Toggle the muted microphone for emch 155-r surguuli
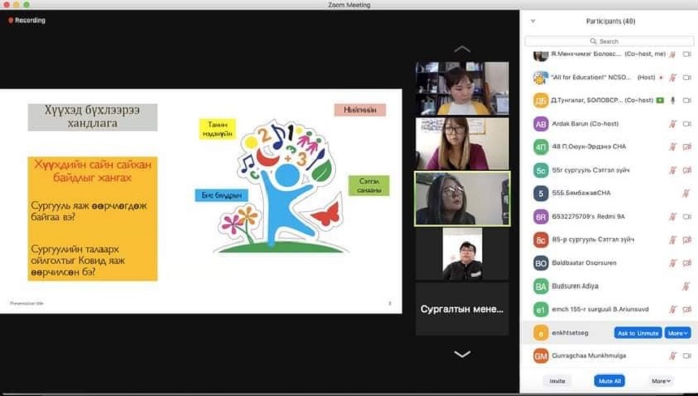This screenshot has width=698, height=396. click(672, 309)
